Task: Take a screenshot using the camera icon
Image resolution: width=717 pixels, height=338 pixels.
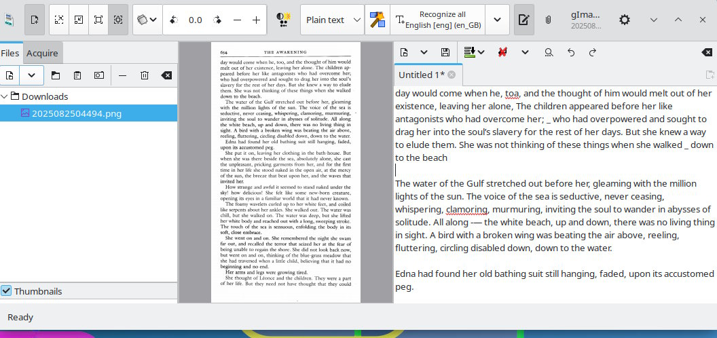Action: (99, 75)
